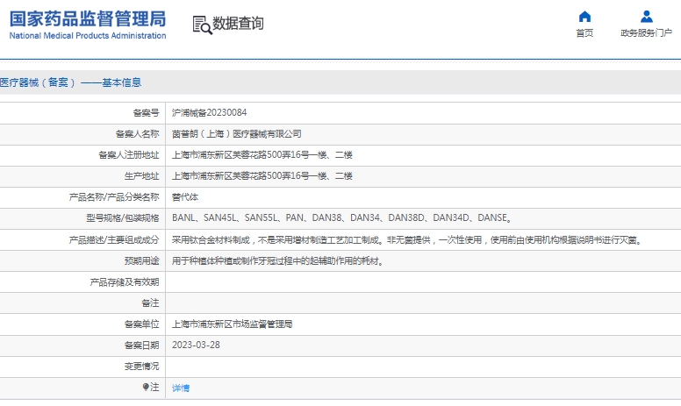Click the 备注 label cell
The image size is (681, 406).
pos(150,303)
